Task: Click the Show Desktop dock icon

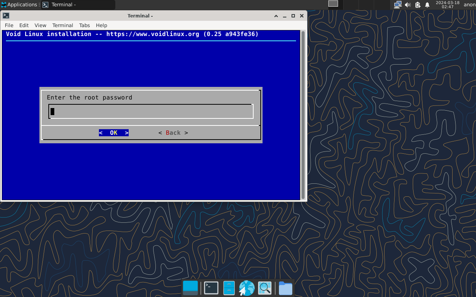Action: click(x=190, y=288)
